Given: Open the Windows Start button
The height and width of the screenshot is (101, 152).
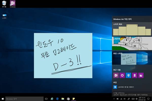Looking at the screenshot, I should [x=3, y=99].
